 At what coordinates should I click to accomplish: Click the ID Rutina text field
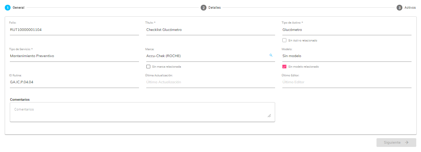(x=74, y=82)
